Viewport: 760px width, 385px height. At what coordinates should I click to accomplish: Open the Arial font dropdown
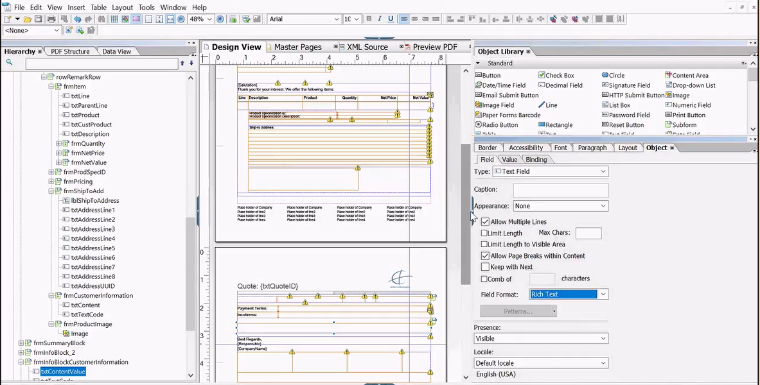tap(305, 19)
